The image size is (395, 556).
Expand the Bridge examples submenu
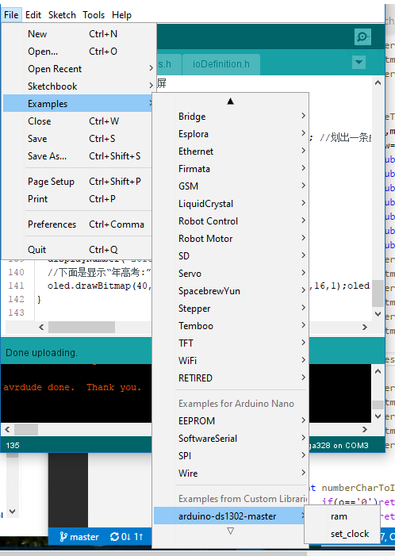coord(231,117)
